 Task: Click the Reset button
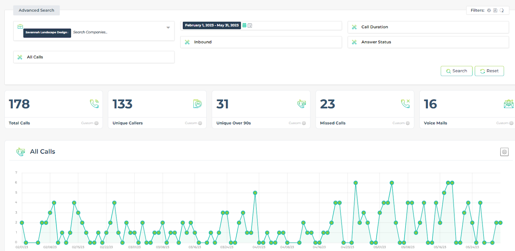click(x=489, y=71)
